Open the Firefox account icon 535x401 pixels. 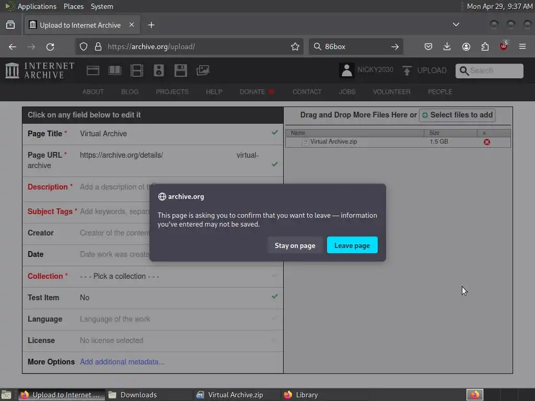click(466, 46)
